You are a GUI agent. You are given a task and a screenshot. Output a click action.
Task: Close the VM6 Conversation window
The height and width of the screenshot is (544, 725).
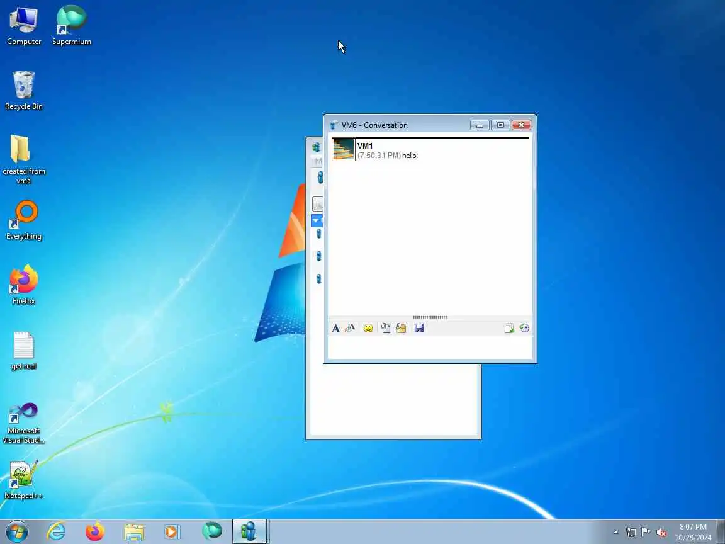(521, 125)
